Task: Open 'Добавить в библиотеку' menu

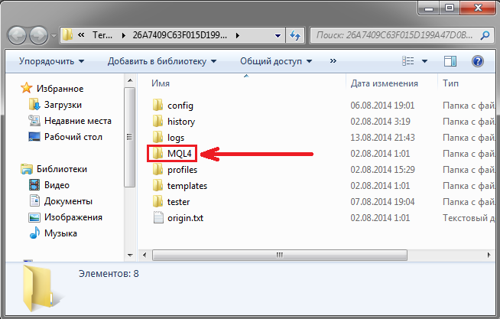Action: (x=162, y=61)
